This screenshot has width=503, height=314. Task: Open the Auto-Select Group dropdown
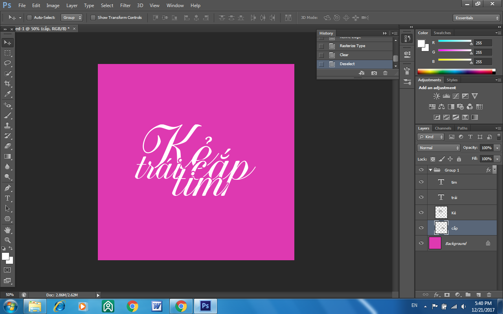pyautogui.click(x=72, y=18)
